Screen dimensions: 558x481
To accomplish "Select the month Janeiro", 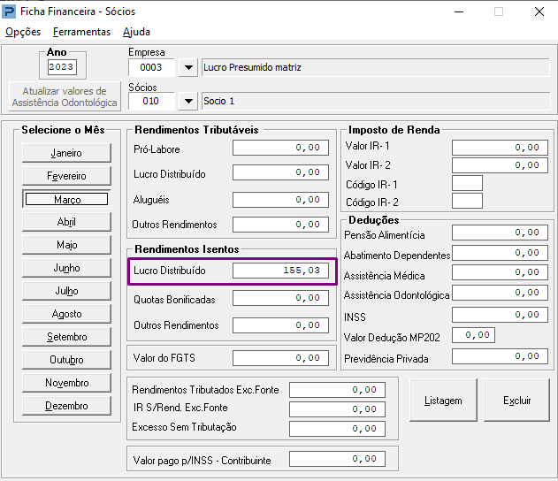I will (66, 153).
